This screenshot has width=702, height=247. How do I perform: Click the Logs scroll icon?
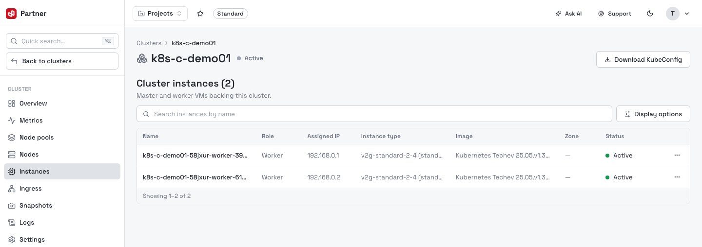tap(12, 223)
